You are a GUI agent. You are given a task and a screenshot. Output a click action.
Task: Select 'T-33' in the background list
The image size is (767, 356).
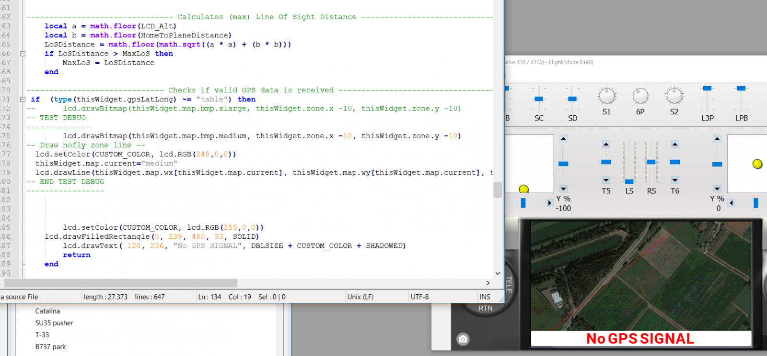tap(42, 335)
